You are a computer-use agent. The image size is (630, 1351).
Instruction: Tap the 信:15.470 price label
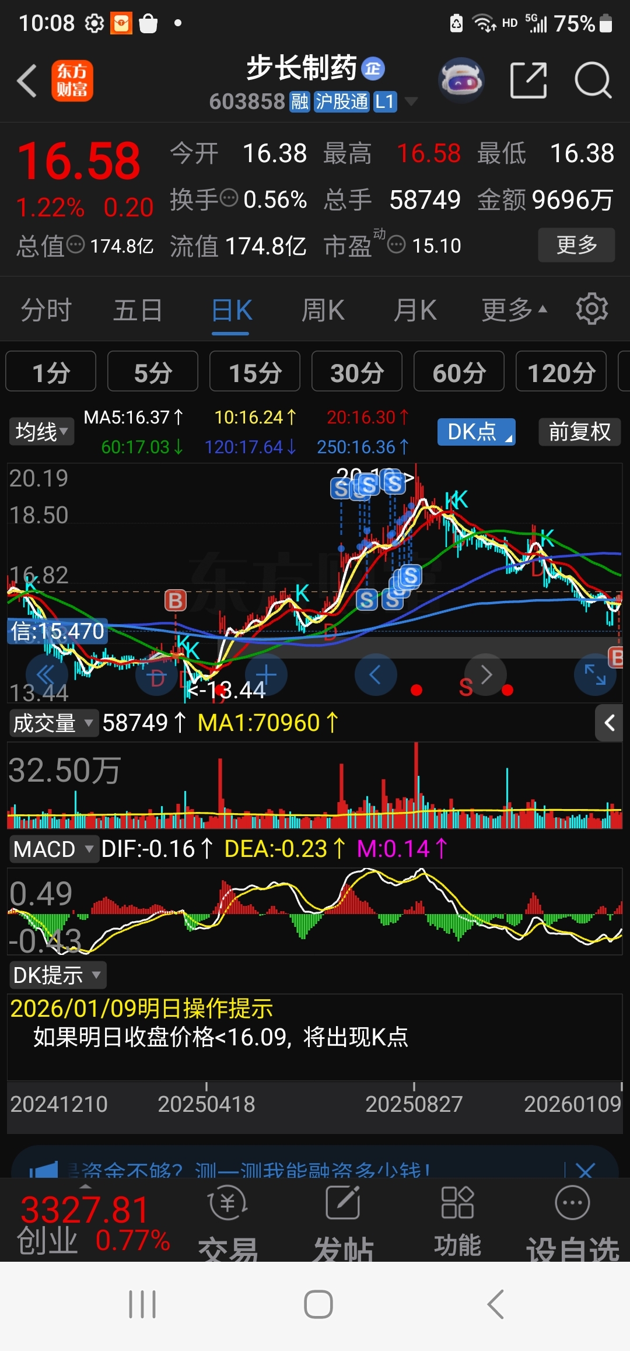click(58, 631)
